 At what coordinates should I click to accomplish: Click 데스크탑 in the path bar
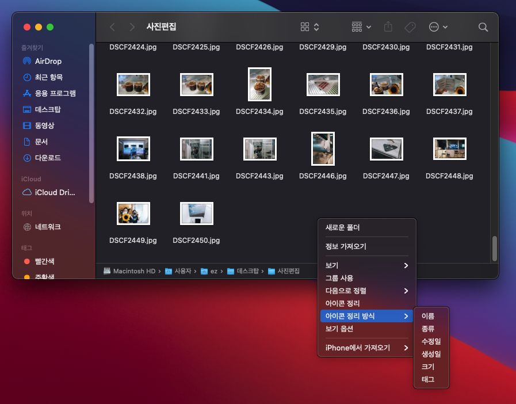pos(243,271)
